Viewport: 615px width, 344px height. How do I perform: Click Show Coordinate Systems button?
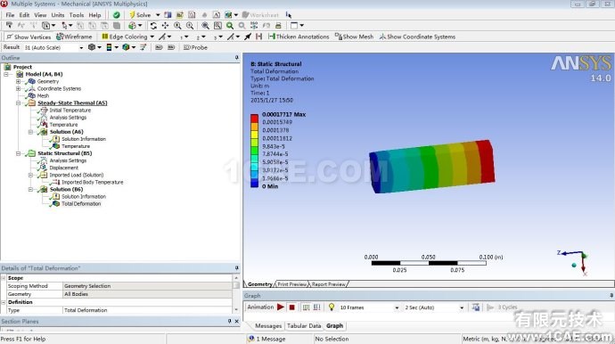click(417, 37)
